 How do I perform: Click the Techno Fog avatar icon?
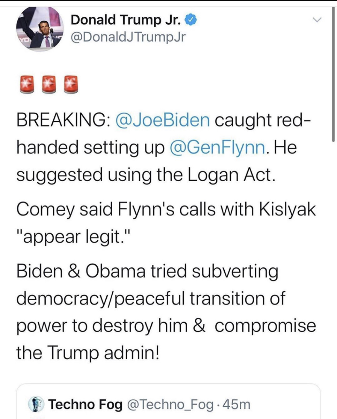(x=36, y=404)
